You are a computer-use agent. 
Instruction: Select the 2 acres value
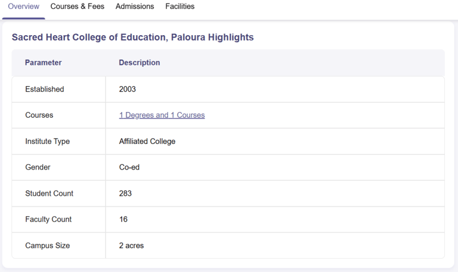click(x=131, y=246)
